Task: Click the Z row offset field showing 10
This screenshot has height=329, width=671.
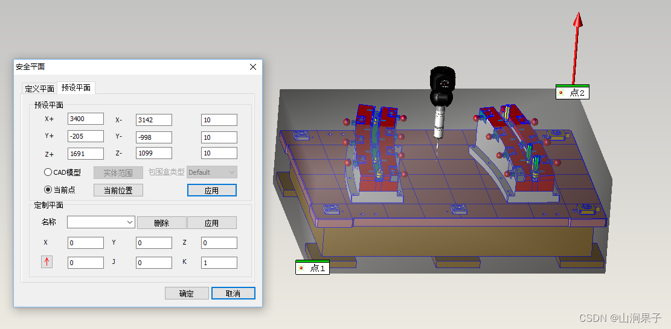Action: coord(219,153)
